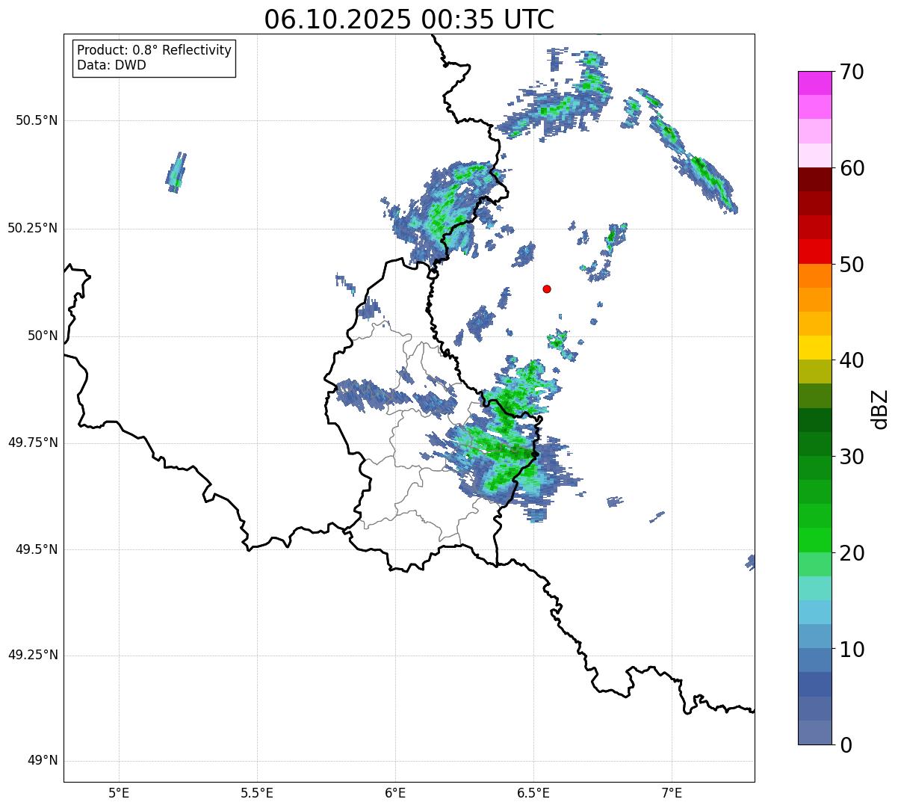The image size is (898, 808).
Task: Click the 49.25°N latitude label
Action: click(32, 656)
